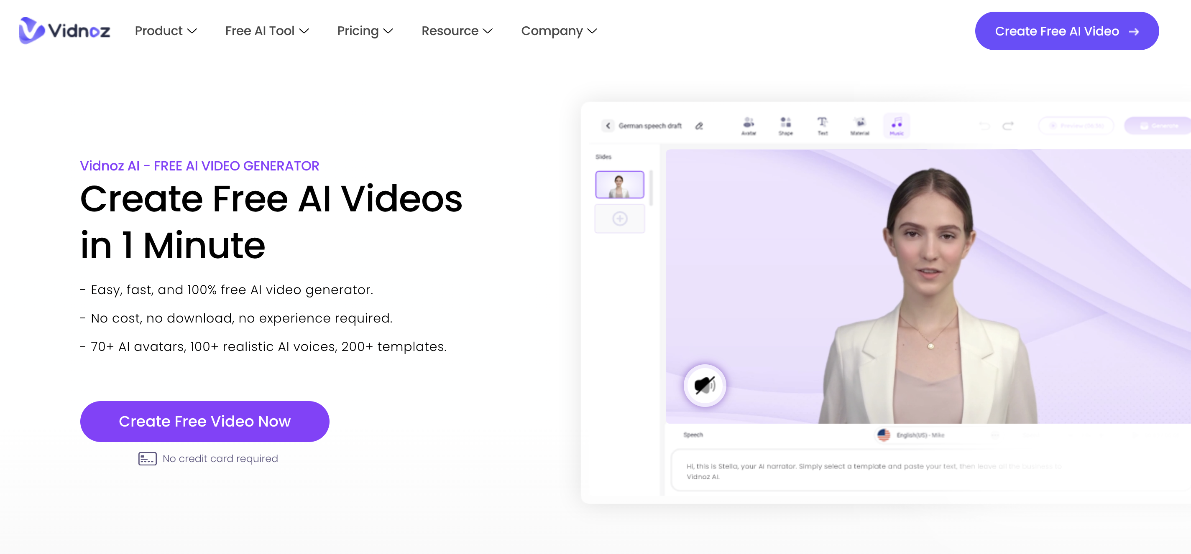
Task: Expand the Free AI Tool dropdown
Action: [267, 31]
